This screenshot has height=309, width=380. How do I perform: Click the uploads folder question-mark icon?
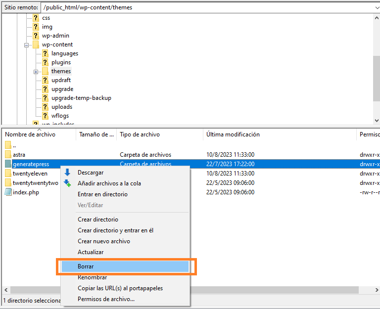pyautogui.click(x=45, y=107)
